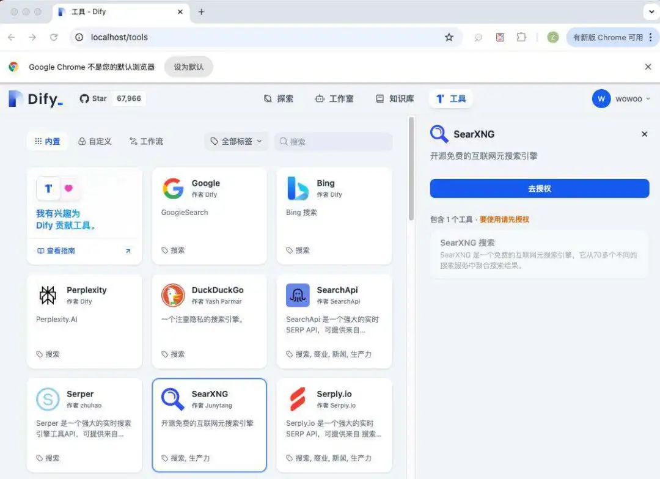This screenshot has height=479, width=660.
Task: Open the Bing tool icon
Action: [x=298, y=188]
